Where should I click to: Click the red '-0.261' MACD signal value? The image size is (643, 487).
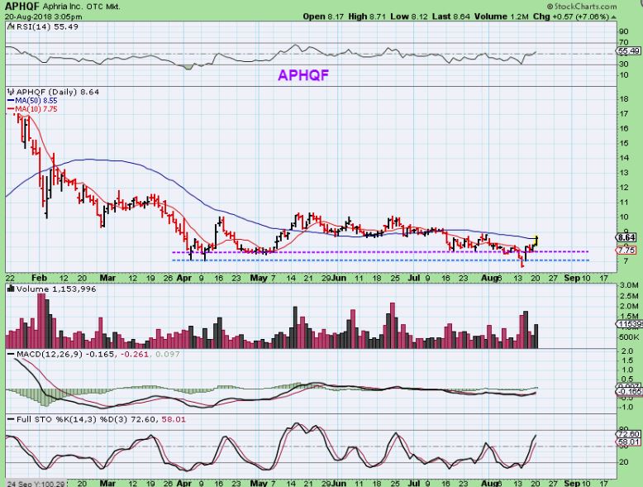[133, 354]
